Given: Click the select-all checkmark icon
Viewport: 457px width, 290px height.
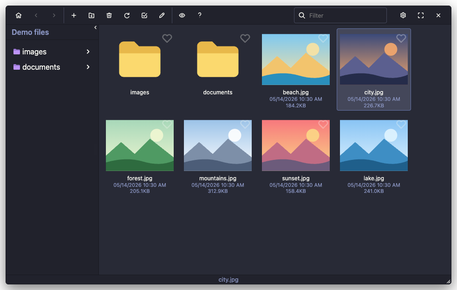Looking at the screenshot, I should [x=144, y=15].
